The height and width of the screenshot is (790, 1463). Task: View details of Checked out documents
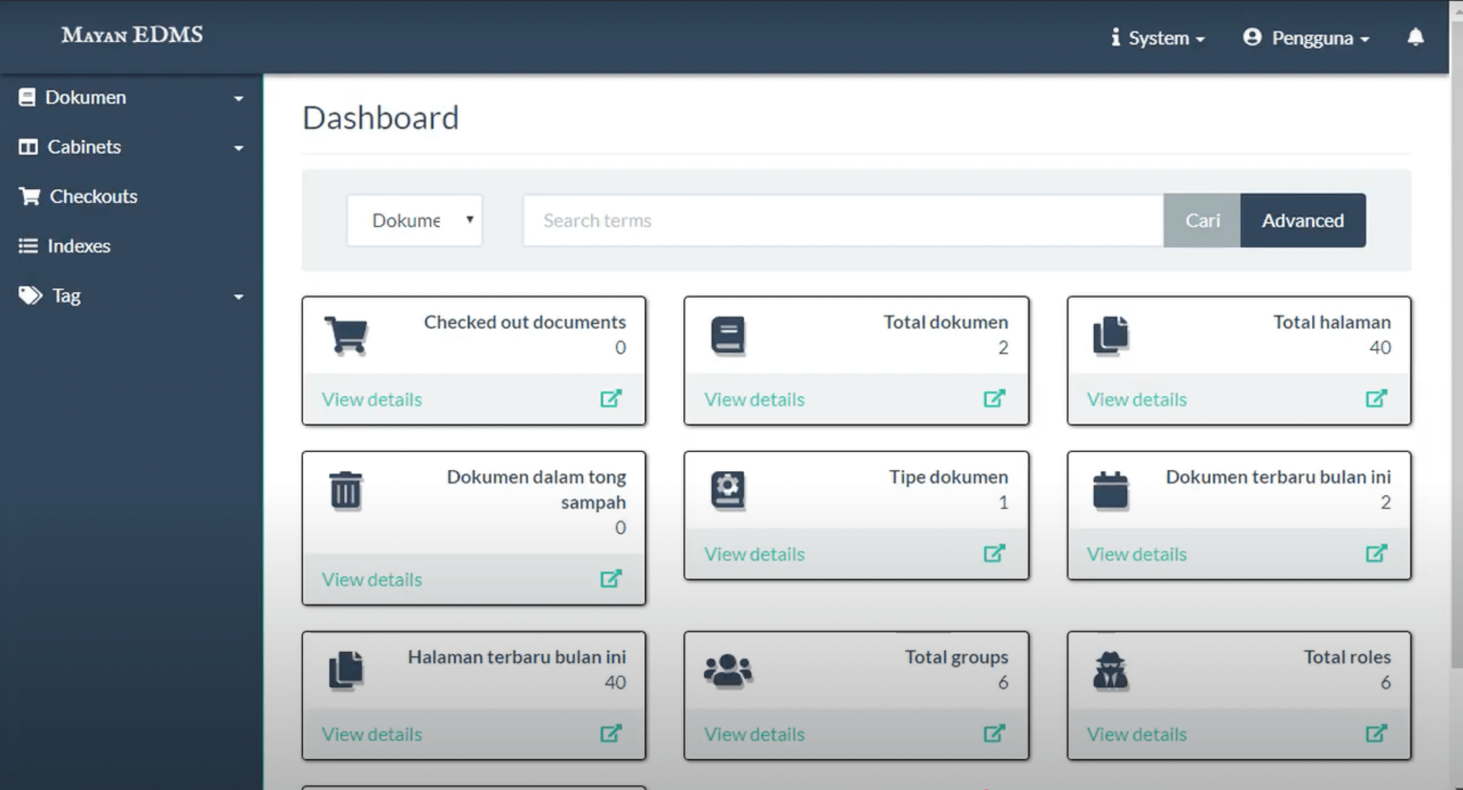372,399
